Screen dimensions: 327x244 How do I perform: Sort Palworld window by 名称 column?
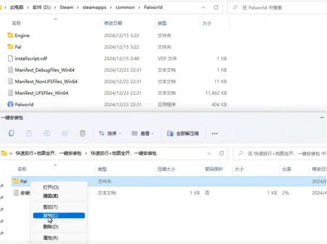[17, 23]
